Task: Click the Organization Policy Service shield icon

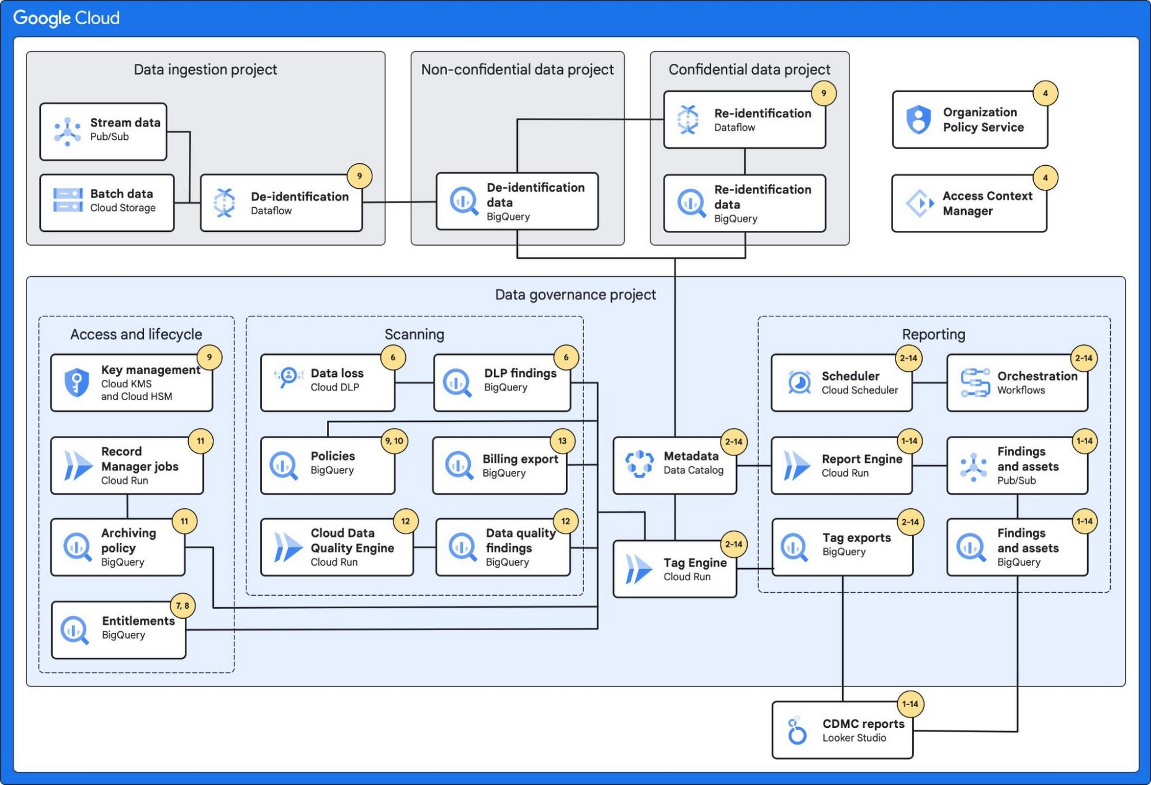Action: click(x=918, y=119)
